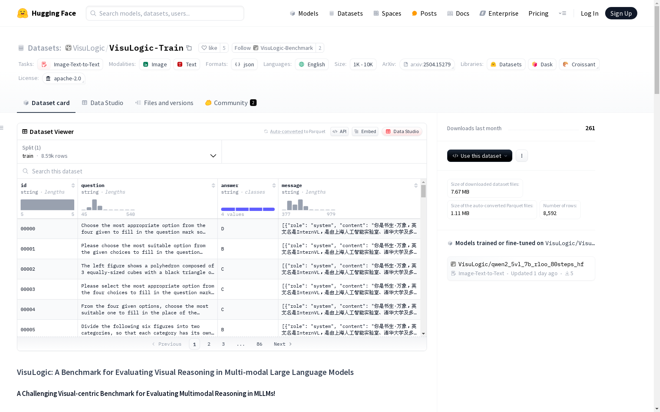Switch to the Dataset card tab
The height and width of the screenshot is (412, 660).
point(46,103)
